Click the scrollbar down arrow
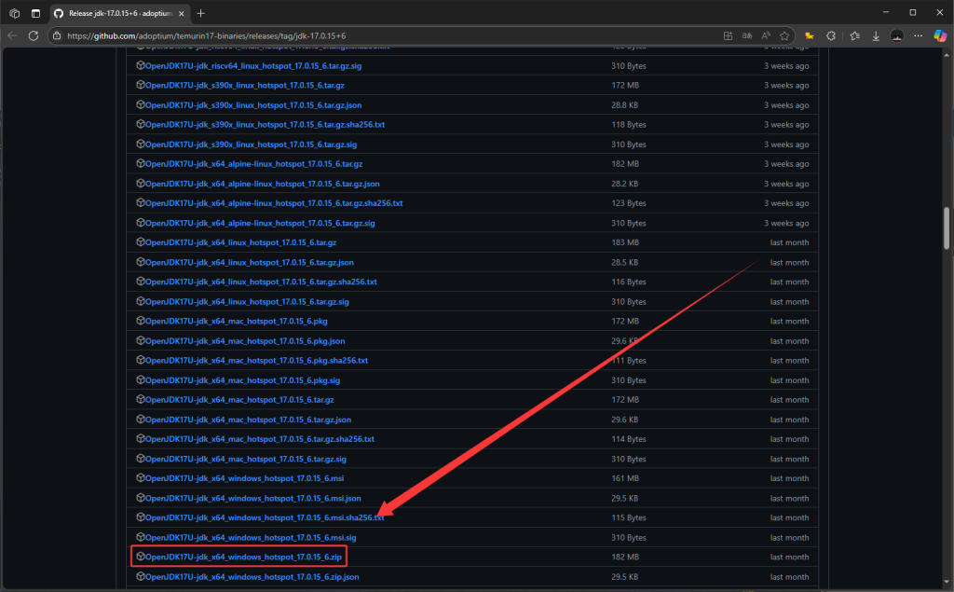This screenshot has height=592, width=954. click(x=947, y=583)
